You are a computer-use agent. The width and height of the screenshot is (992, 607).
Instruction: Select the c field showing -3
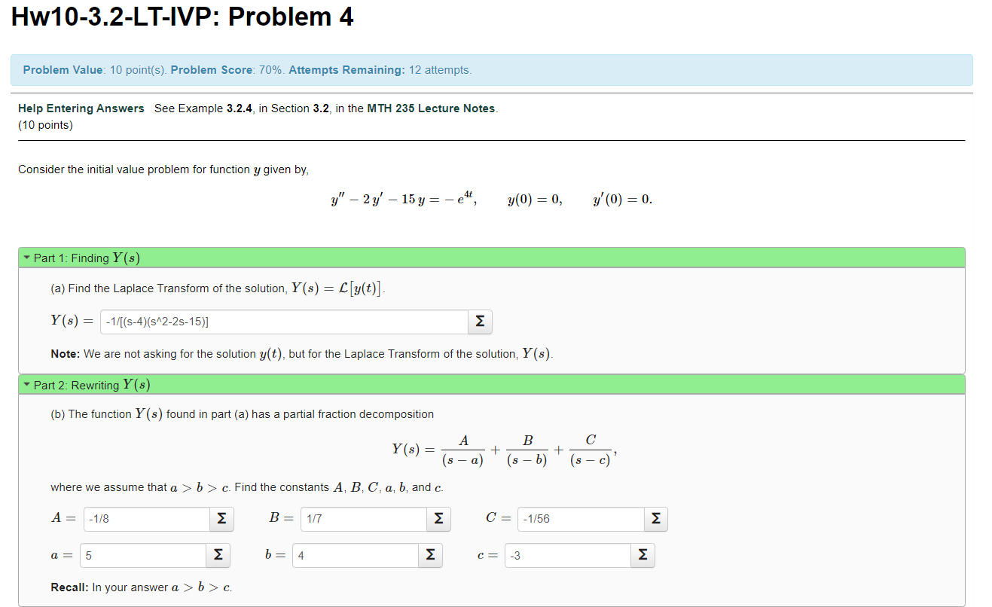pyautogui.click(x=565, y=555)
